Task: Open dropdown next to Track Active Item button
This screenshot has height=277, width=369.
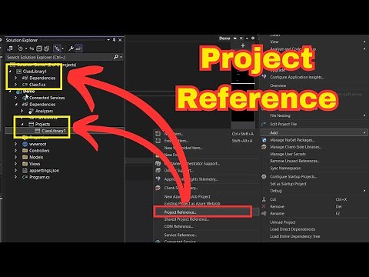Action: (63, 48)
